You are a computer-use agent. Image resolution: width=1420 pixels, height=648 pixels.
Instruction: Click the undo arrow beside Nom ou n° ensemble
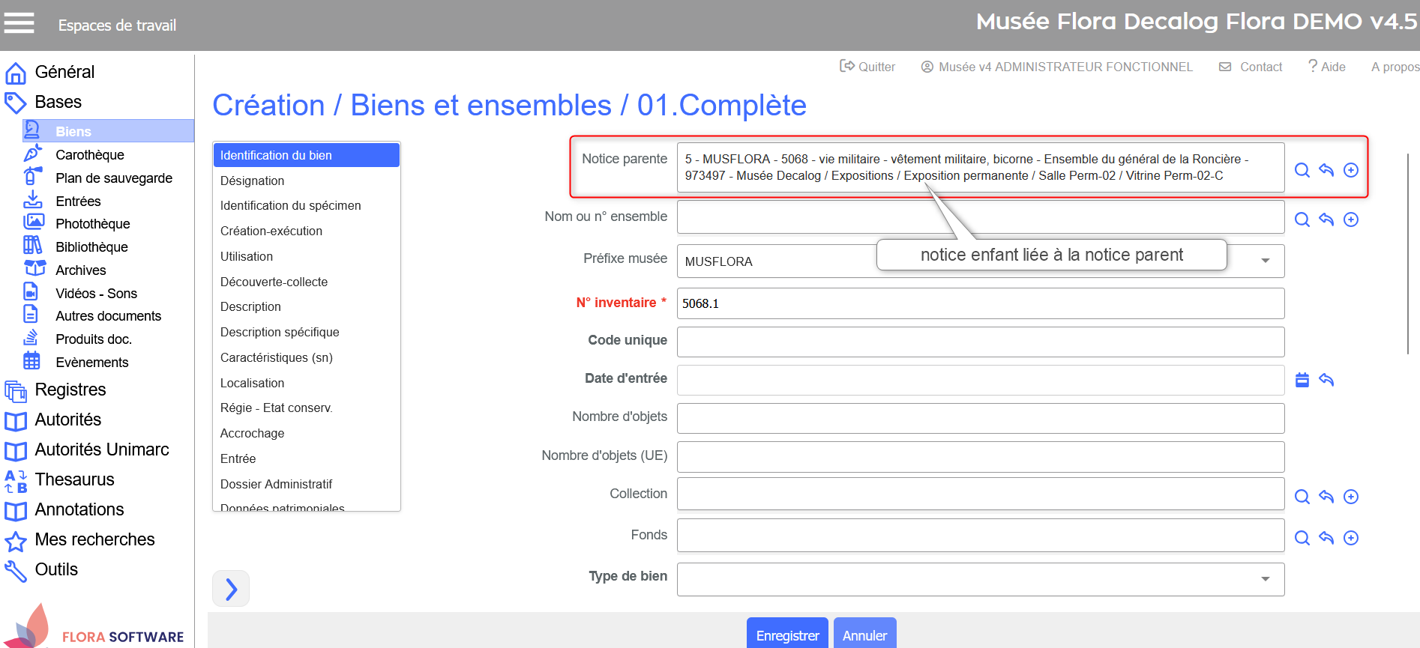[x=1326, y=219]
